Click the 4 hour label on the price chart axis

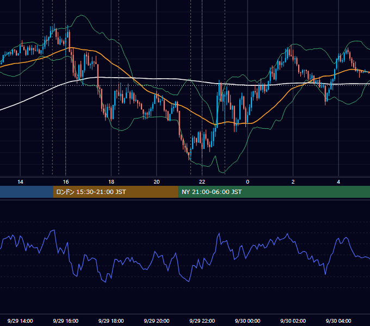[338, 182]
